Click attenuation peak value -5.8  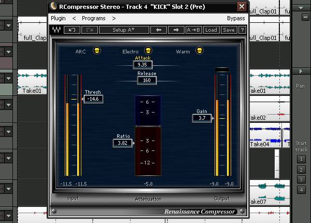pos(148,184)
